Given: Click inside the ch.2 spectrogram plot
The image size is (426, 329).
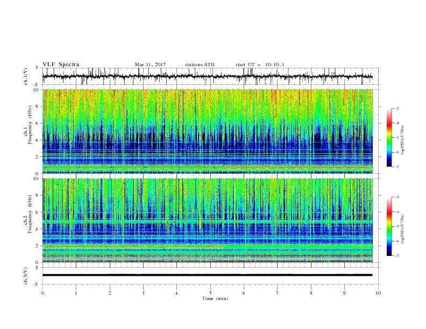Looking at the screenshot, I should pyautogui.click(x=208, y=220).
